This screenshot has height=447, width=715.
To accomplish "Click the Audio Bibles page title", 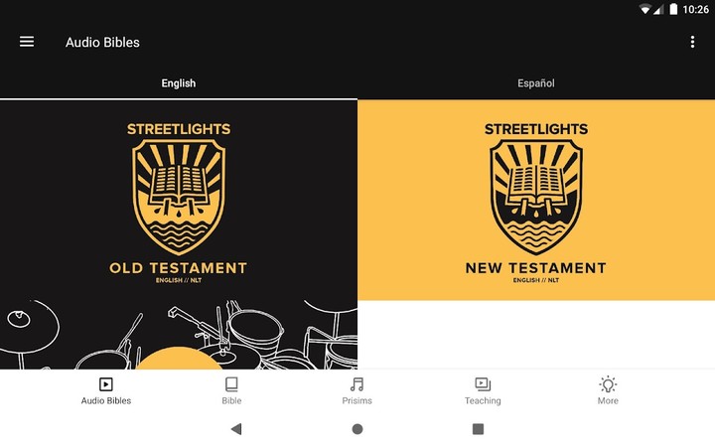I will 102,42.
